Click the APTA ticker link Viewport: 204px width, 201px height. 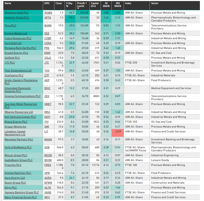48,17
